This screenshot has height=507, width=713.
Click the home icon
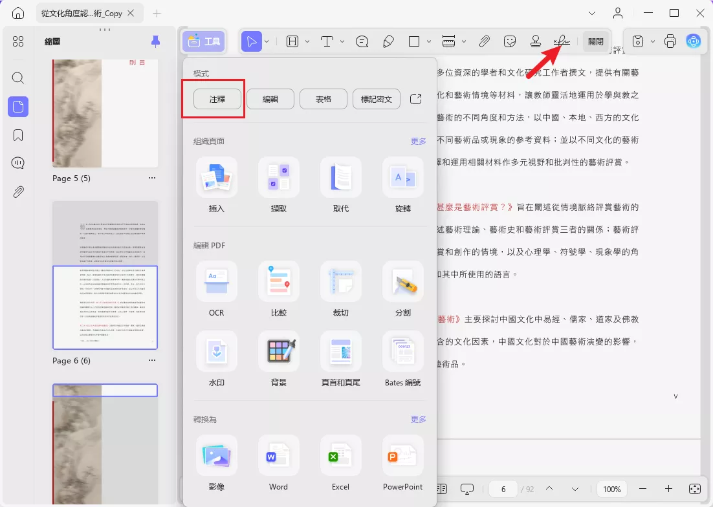tap(18, 13)
